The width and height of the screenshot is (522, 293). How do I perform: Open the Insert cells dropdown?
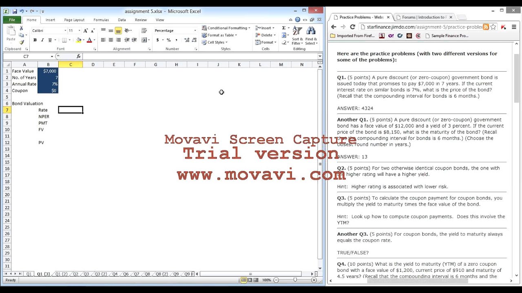[x=265, y=28]
